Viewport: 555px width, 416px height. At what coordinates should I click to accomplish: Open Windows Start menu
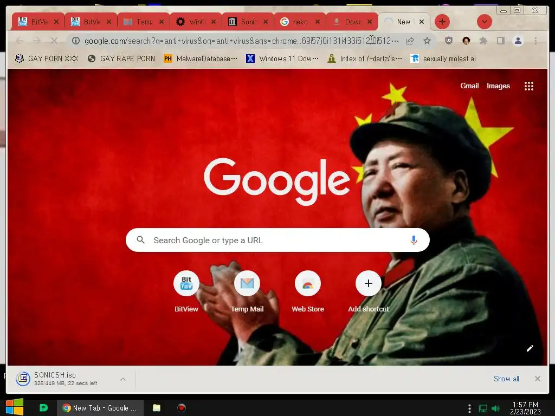[15, 407]
